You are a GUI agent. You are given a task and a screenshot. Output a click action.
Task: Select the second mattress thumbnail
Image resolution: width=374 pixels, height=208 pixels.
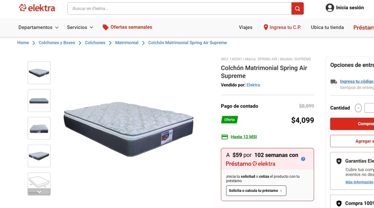[x=39, y=100]
